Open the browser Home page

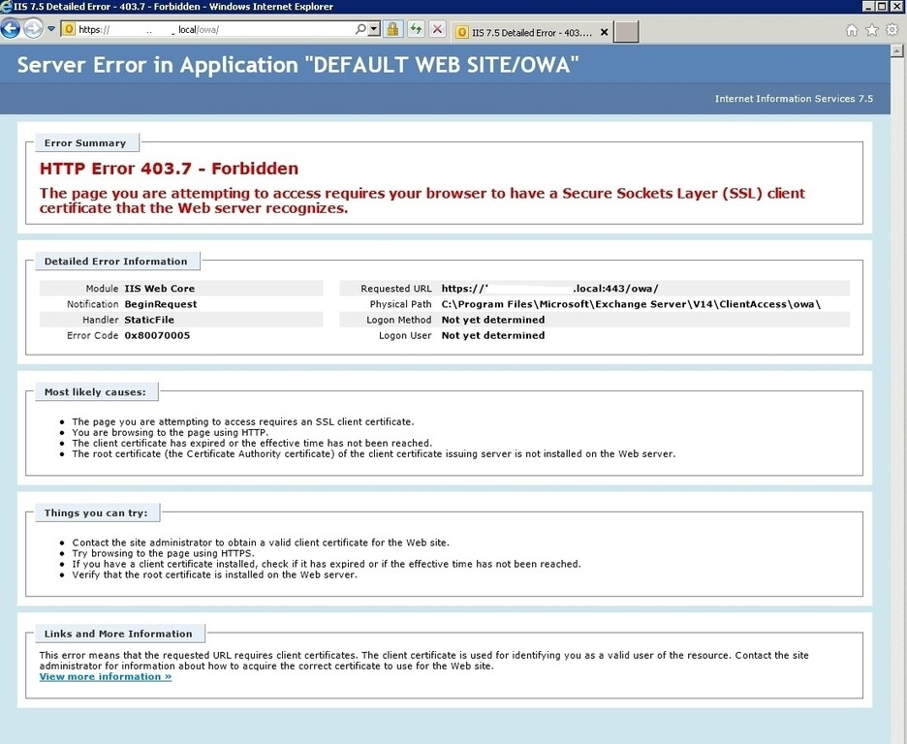tap(851, 31)
